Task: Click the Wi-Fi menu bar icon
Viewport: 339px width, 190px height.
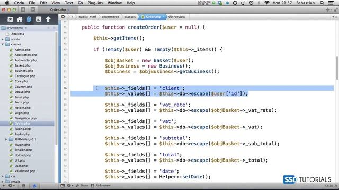Action: (x=267, y=3)
